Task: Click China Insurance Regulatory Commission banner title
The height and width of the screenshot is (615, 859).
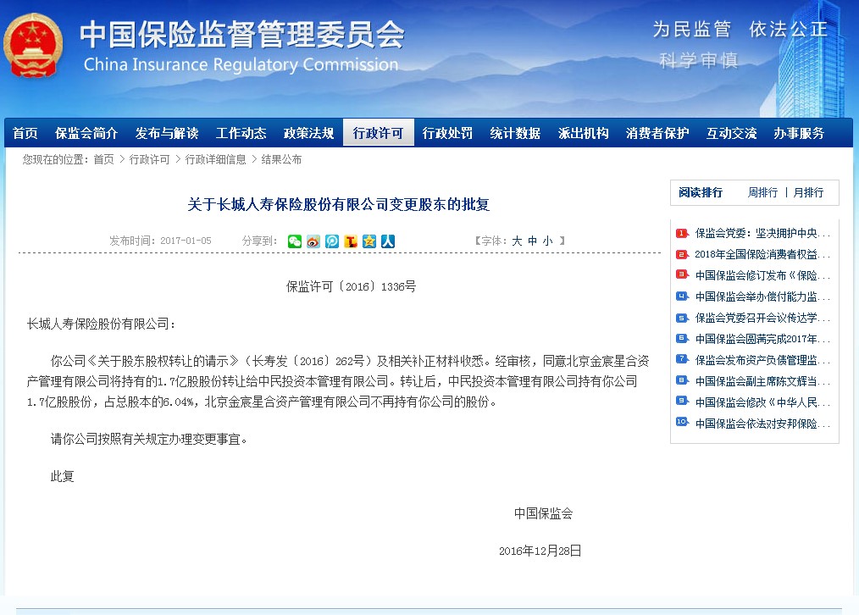Action: click(x=241, y=64)
